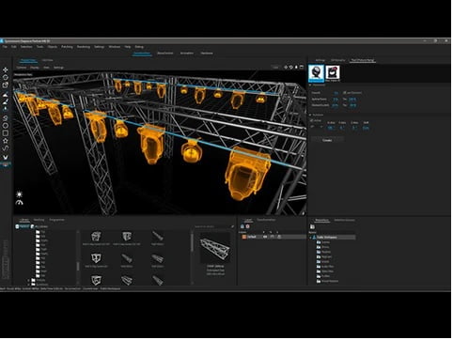
Task: Select the S-curve spline tool in left toolbar
Action: pyautogui.click(x=6, y=148)
